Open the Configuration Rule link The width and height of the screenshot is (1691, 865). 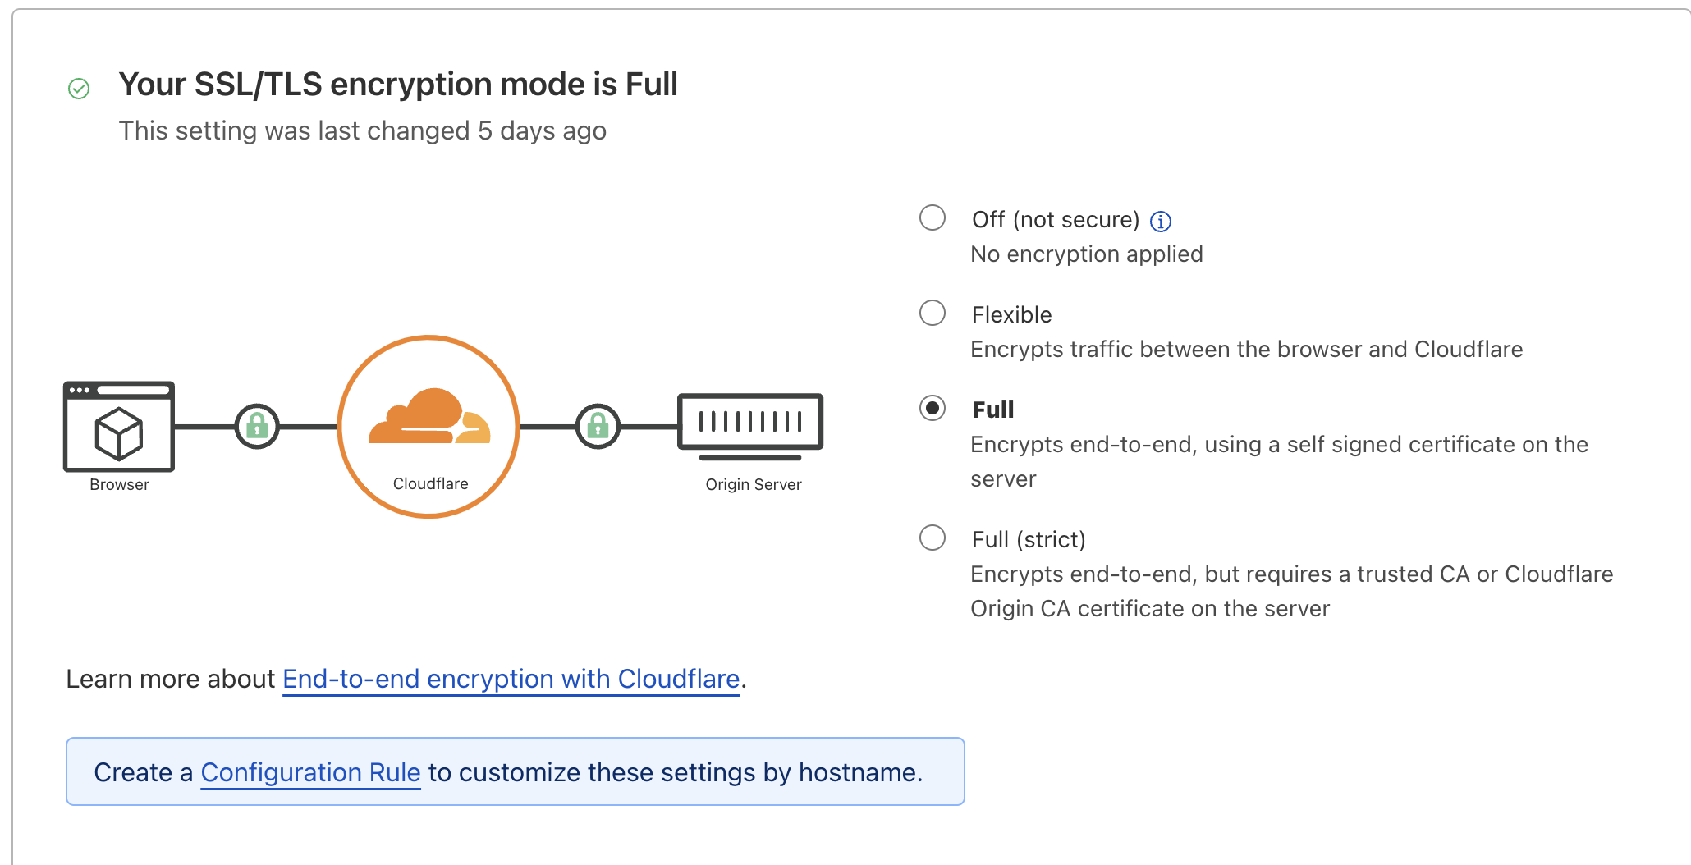tap(310, 772)
